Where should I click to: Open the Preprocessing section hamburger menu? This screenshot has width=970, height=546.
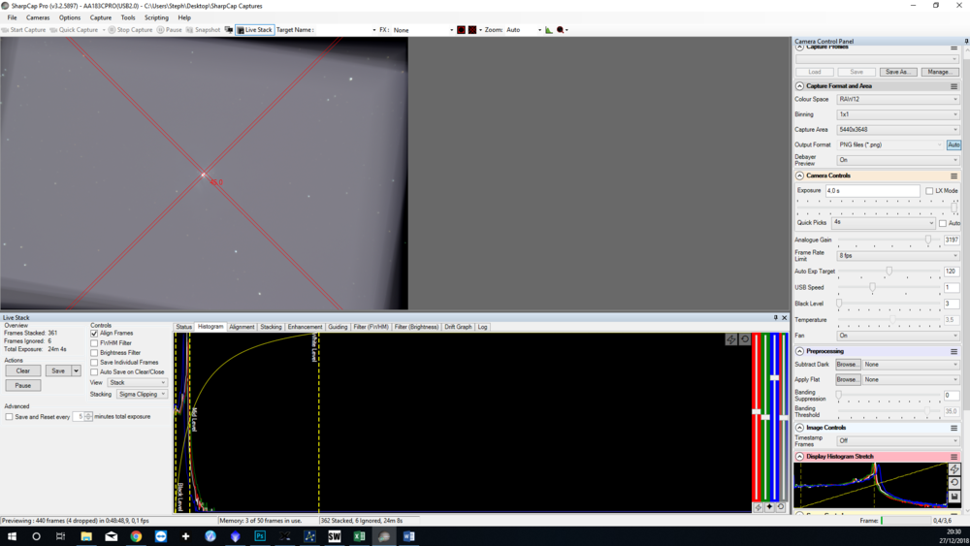(x=954, y=351)
